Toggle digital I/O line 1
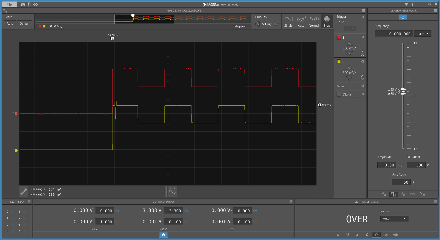440x240 pixels. pos(13,218)
